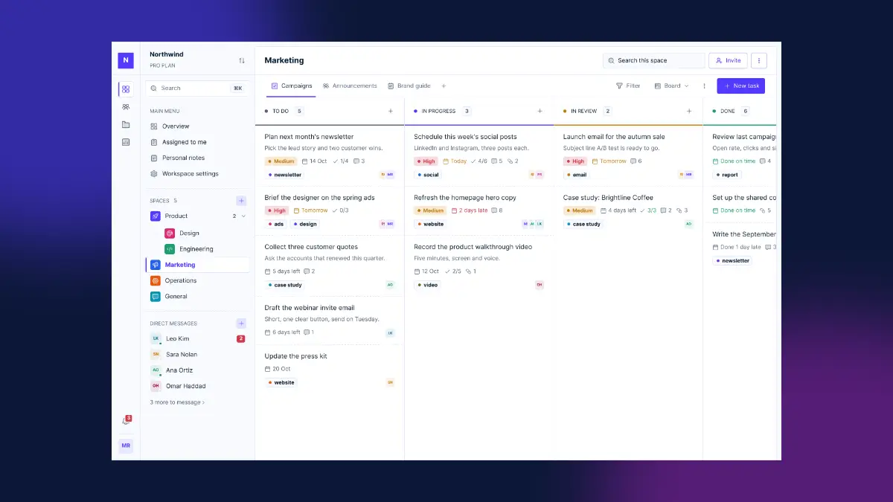
Task: Open 'Case study: Brightline Coffee' card
Action: point(628,210)
